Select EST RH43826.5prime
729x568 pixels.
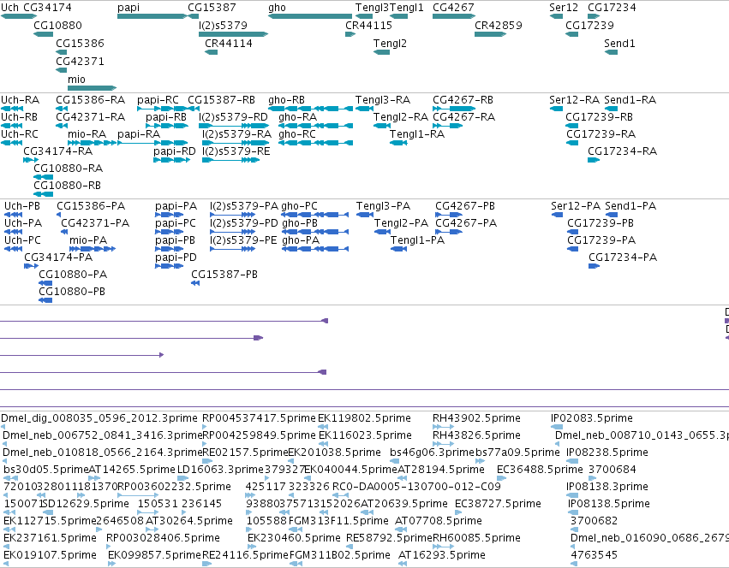pos(476,435)
